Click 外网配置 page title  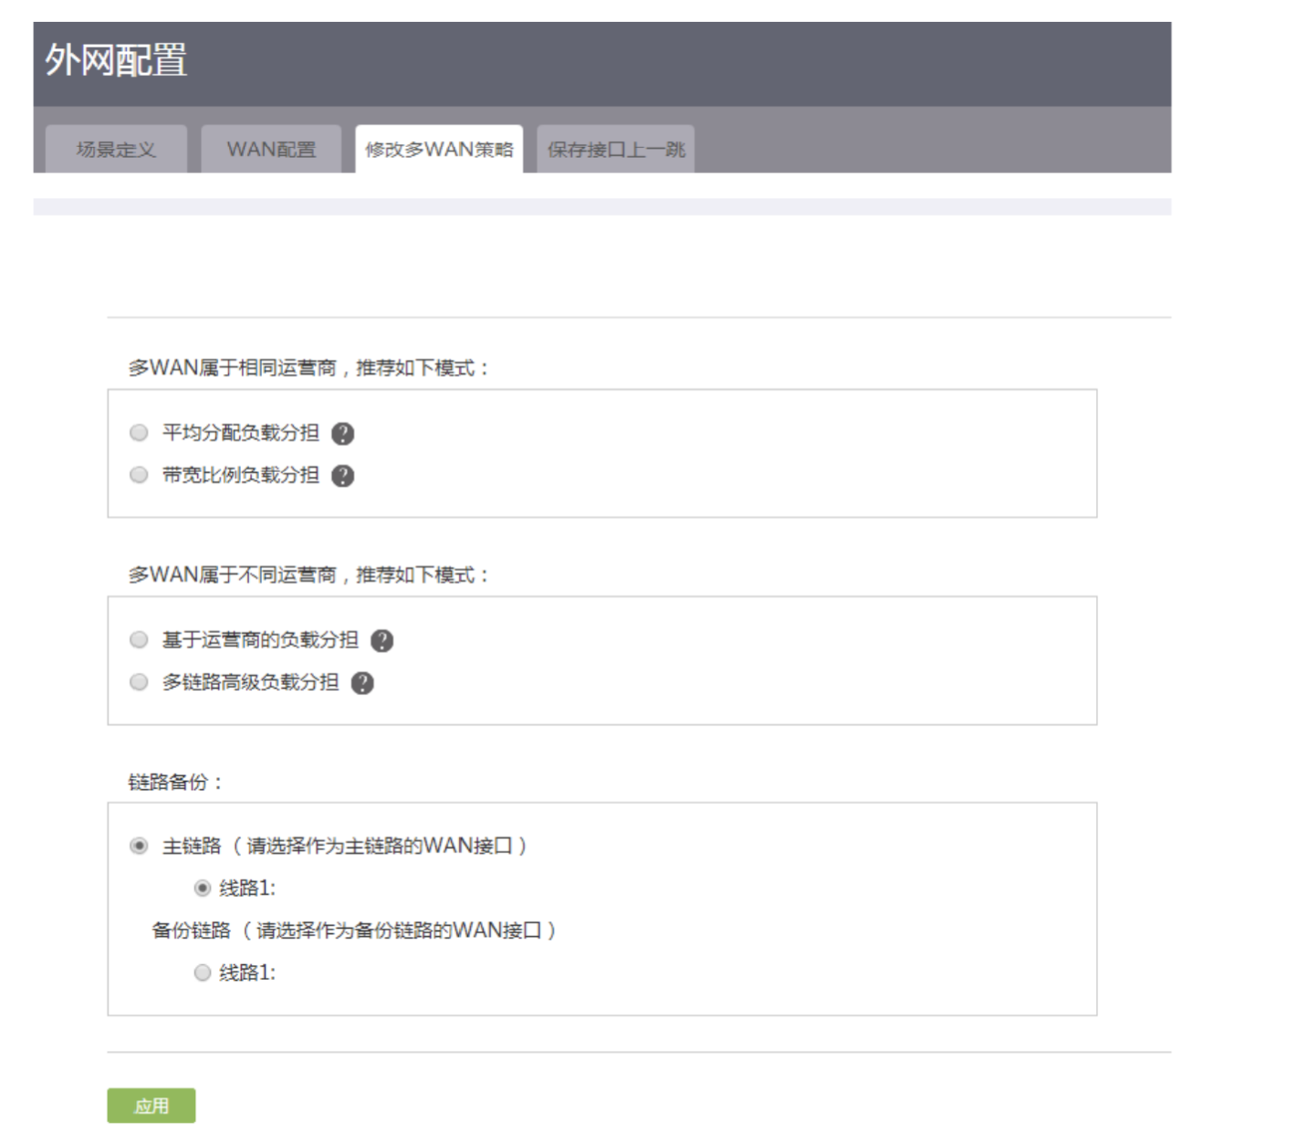point(116,60)
